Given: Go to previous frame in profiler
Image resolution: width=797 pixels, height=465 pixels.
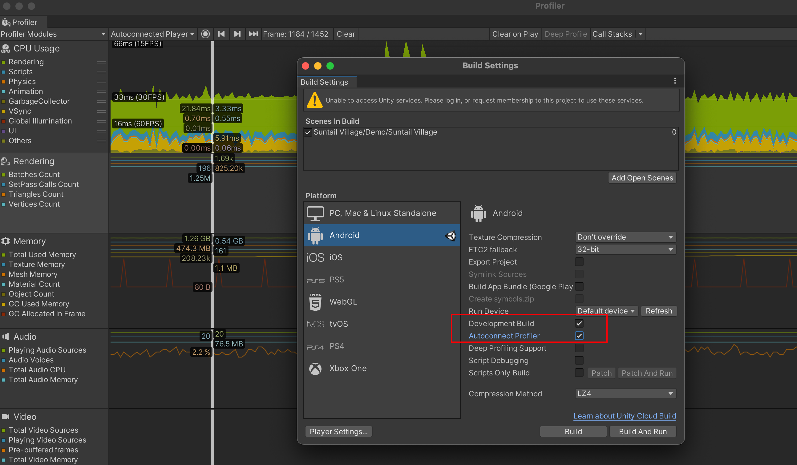Looking at the screenshot, I should click(221, 34).
